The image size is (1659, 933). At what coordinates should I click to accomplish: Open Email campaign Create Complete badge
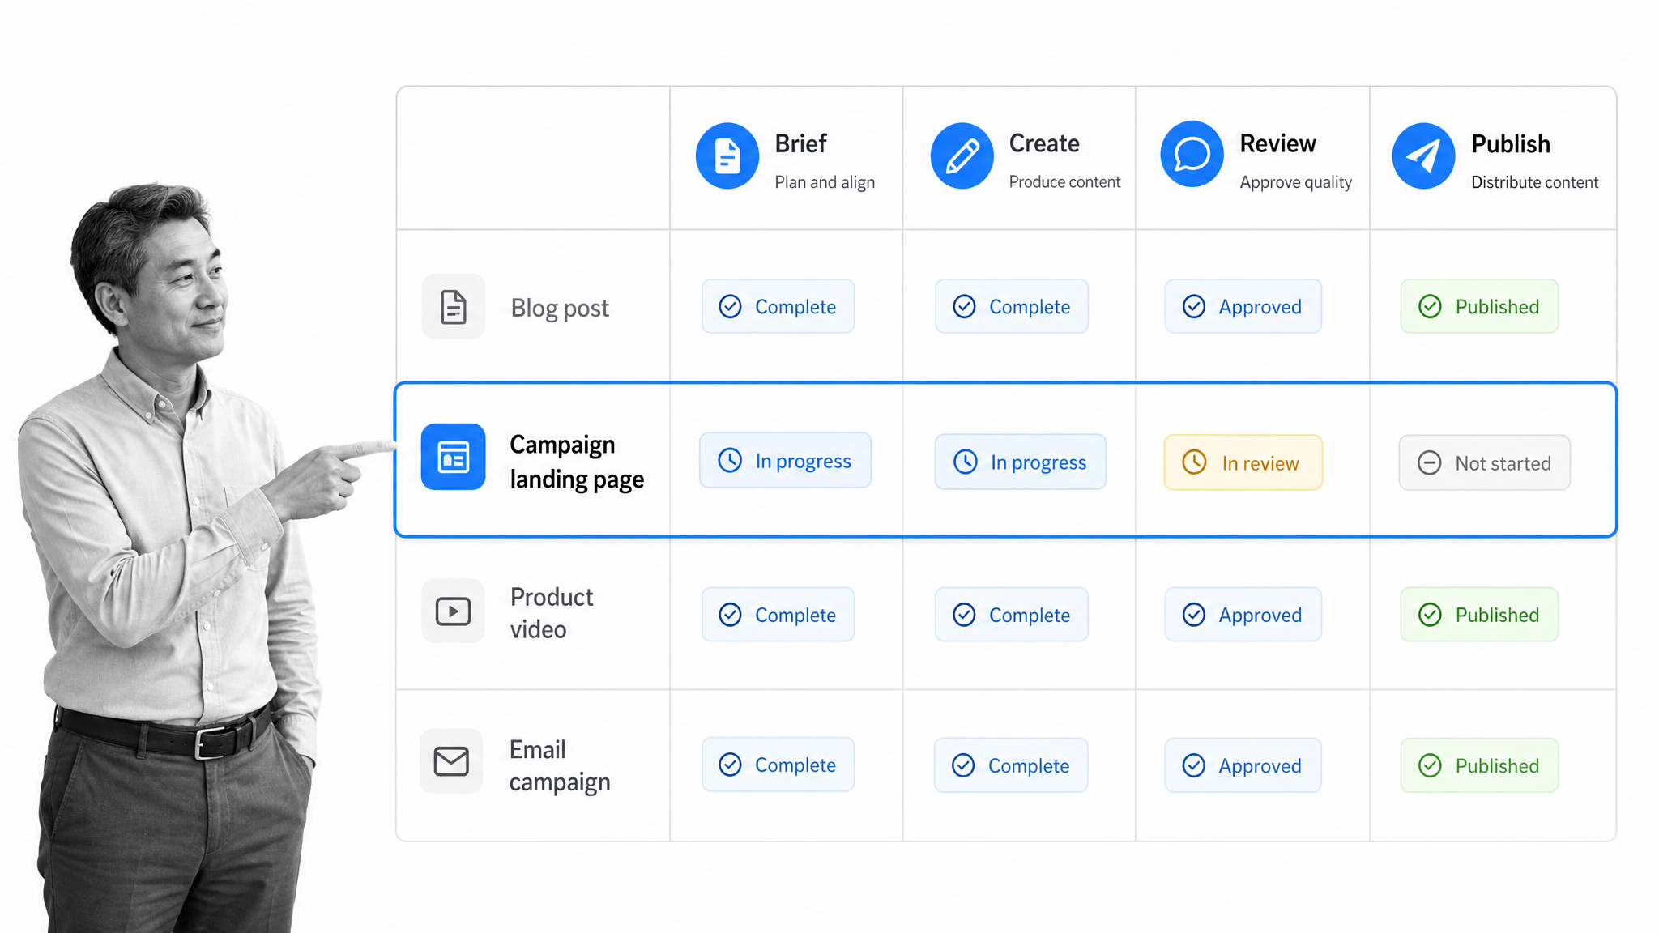1011,765
